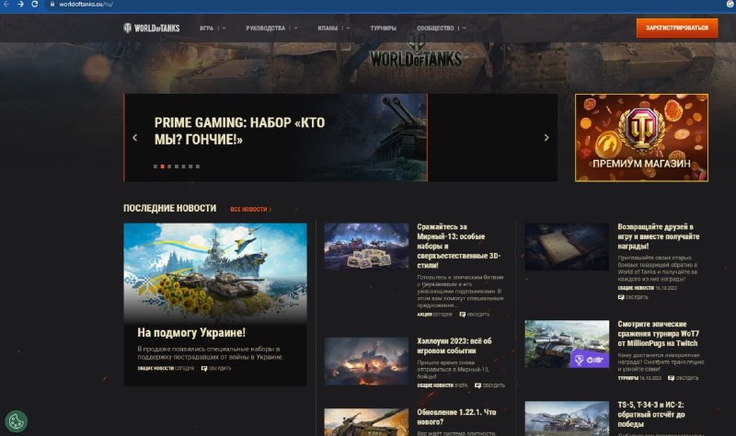Click the browser forward arrow
The width and height of the screenshot is (736, 436).
[x=20, y=4]
